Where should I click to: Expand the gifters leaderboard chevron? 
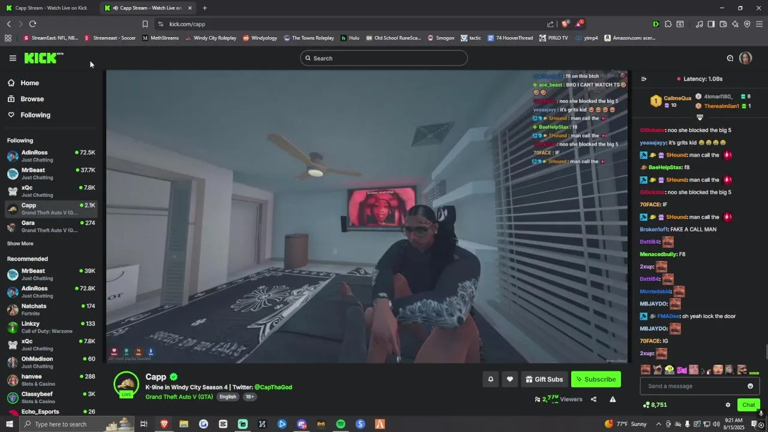tap(700, 118)
